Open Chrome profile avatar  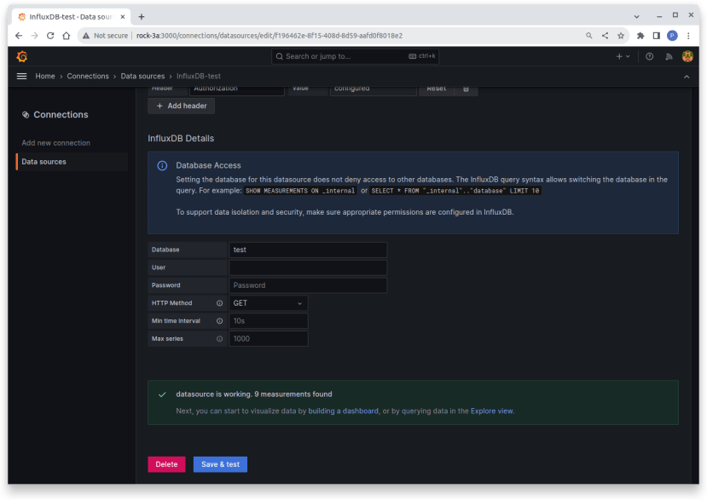point(672,36)
